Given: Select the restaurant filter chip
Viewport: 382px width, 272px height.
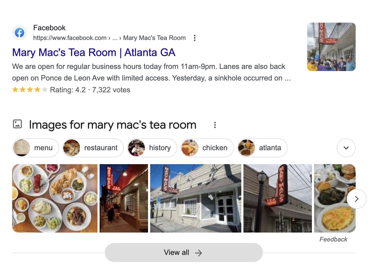Looking at the screenshot, I should pos(93,148).
